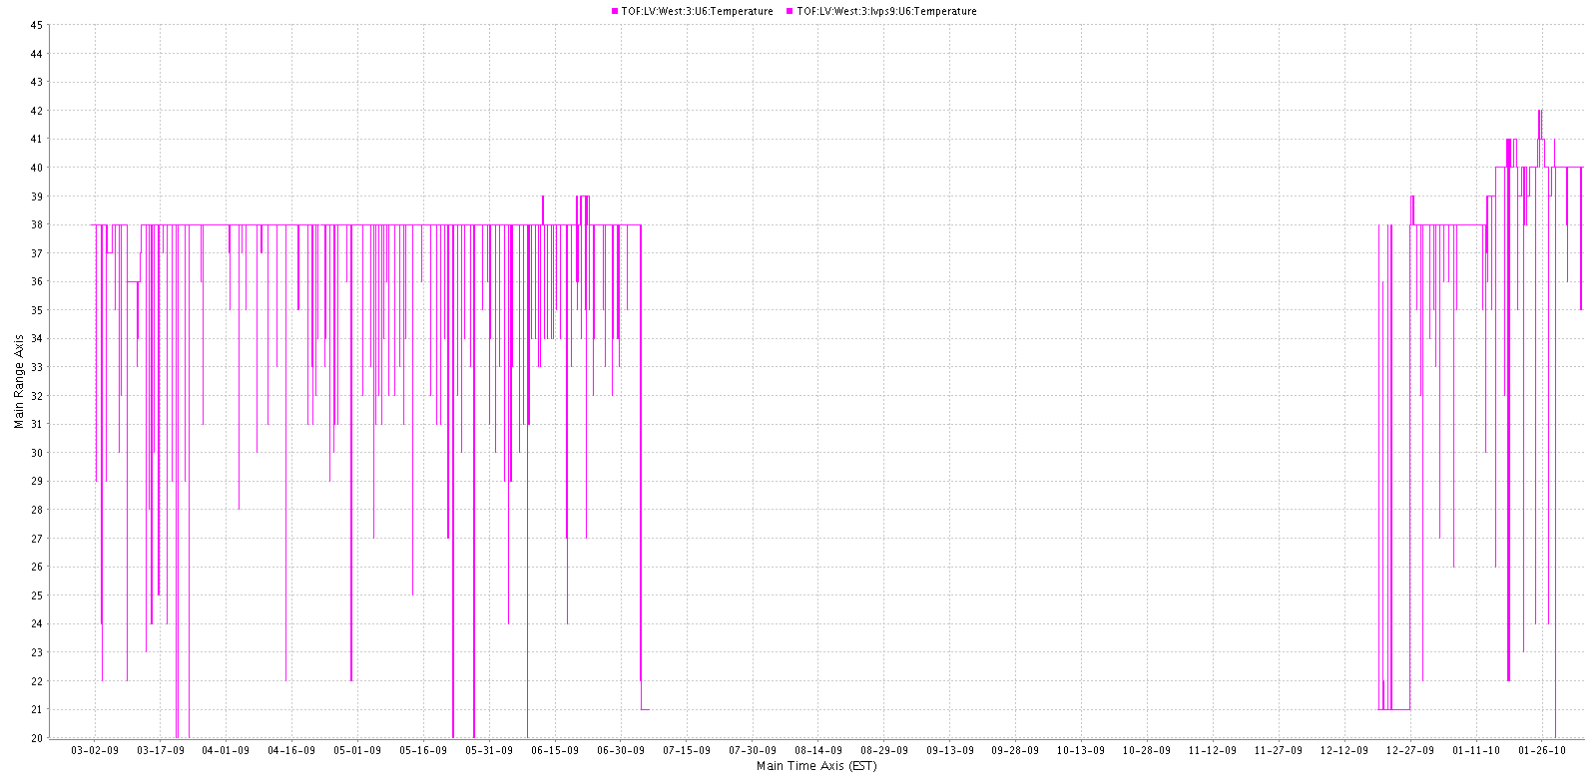This screenshot has height=783, width=1592.
Task: Select time axis date 04-16-09
Action: (x=291, y=751)
